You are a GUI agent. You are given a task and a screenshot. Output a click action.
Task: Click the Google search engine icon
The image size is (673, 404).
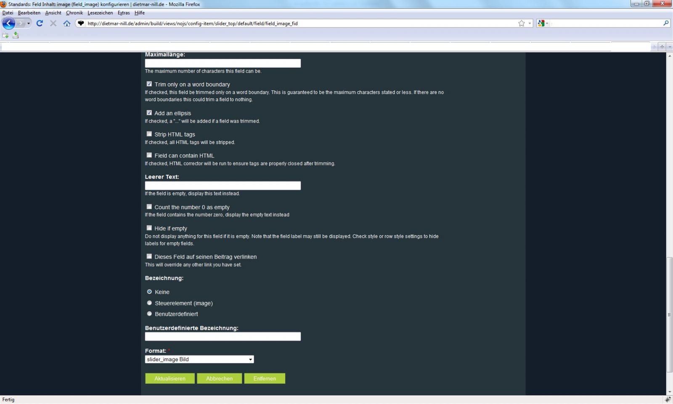point(541,24)
